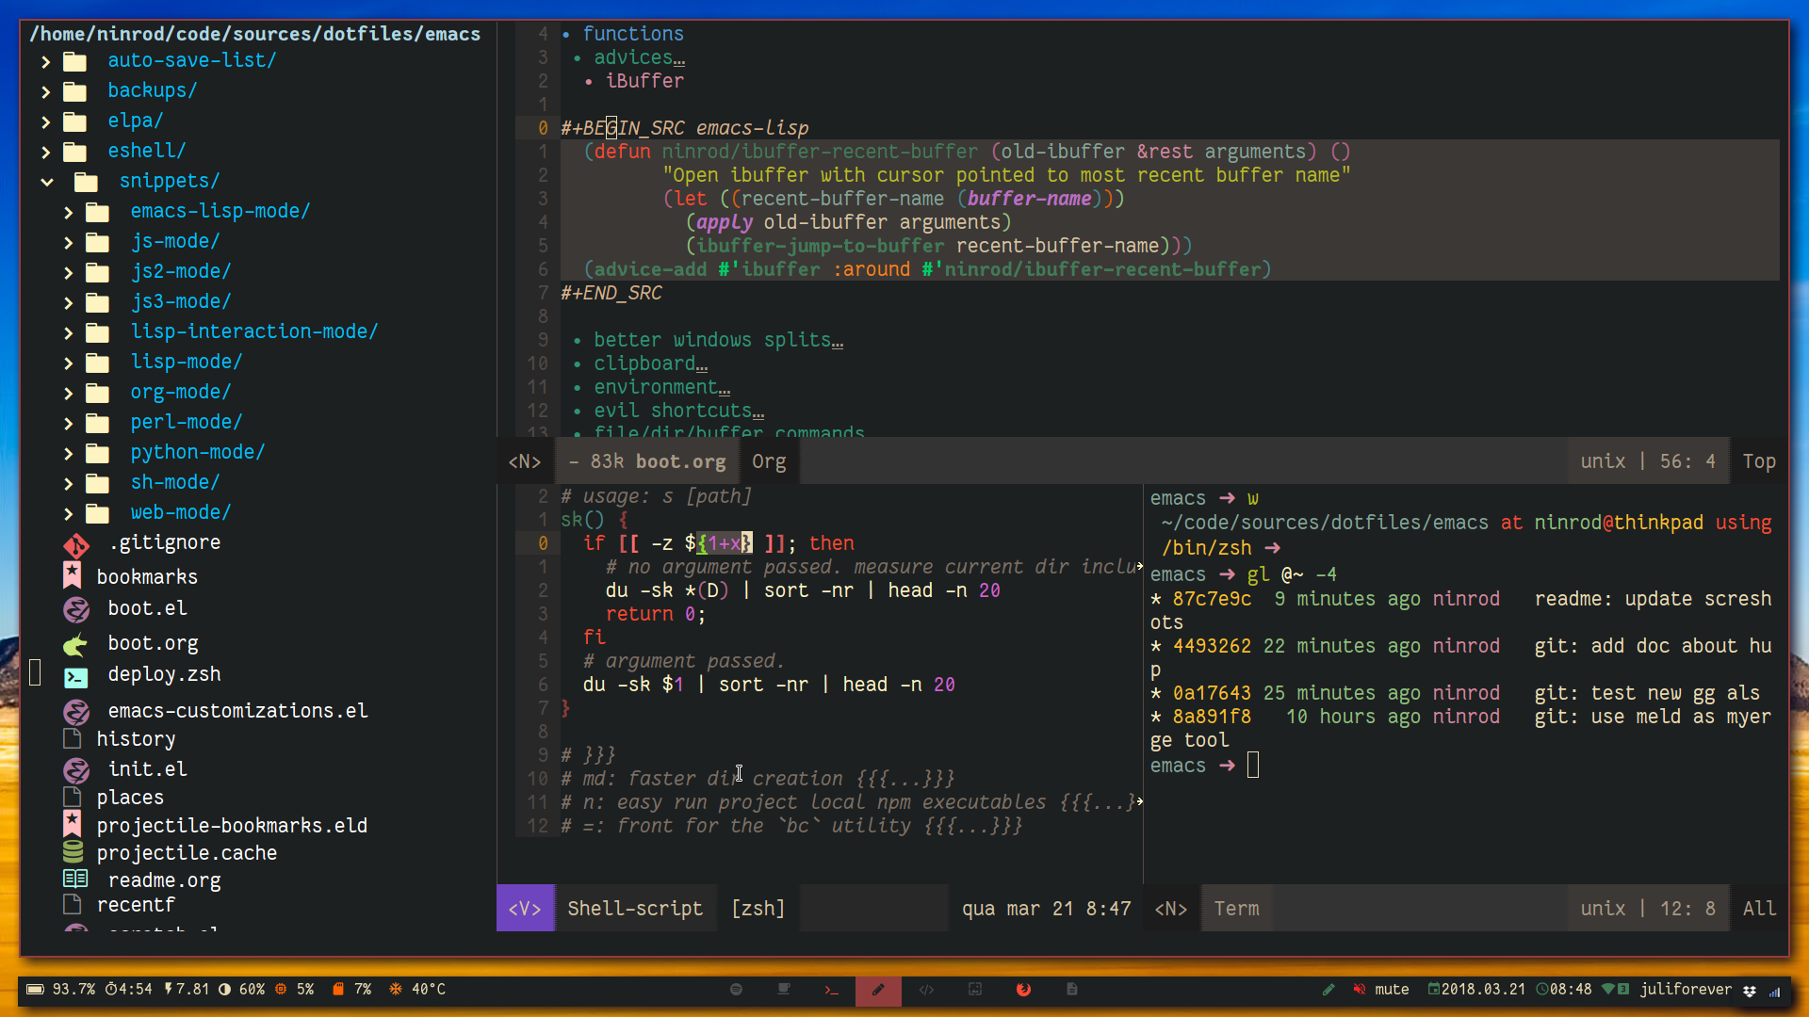Click the terminal workspace icon in bottom bar
1809x1017 pixels.
click(x=831, y=990)
